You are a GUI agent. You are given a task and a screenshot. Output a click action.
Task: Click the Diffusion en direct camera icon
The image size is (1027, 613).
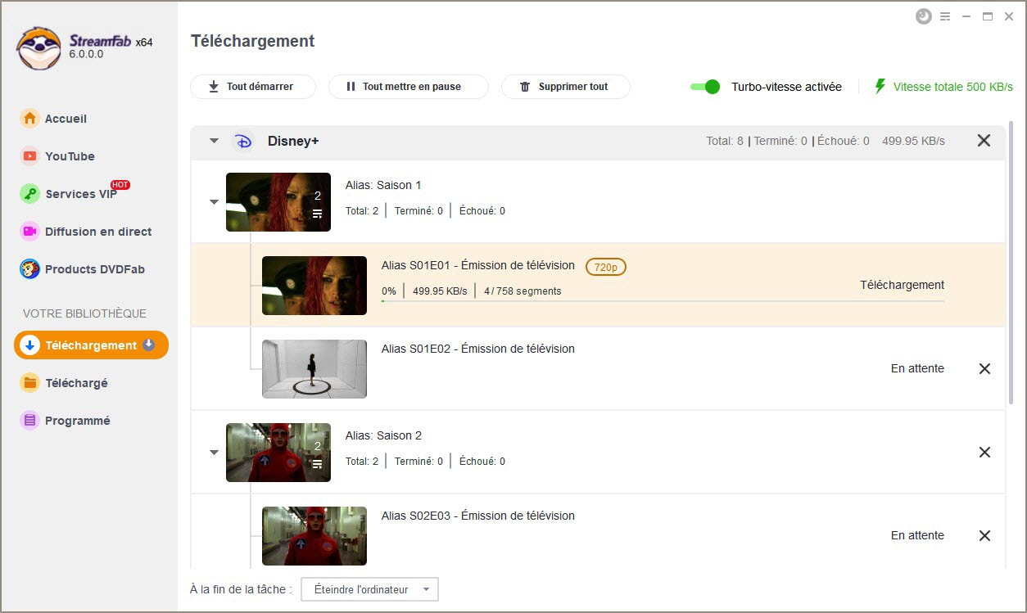point(29,232)
